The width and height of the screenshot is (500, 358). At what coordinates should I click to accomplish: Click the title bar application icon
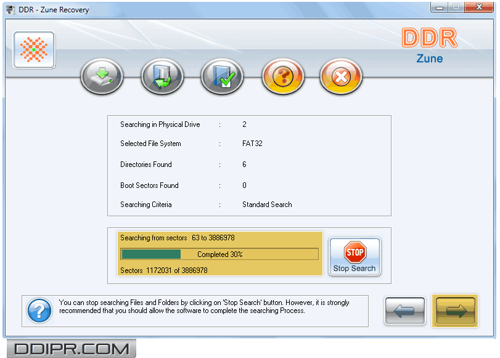point(10,10)
